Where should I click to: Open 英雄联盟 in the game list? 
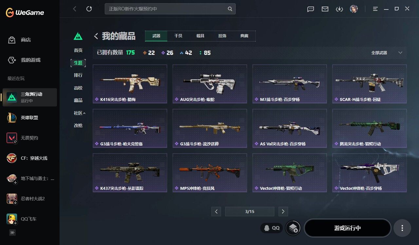[29, 118]
